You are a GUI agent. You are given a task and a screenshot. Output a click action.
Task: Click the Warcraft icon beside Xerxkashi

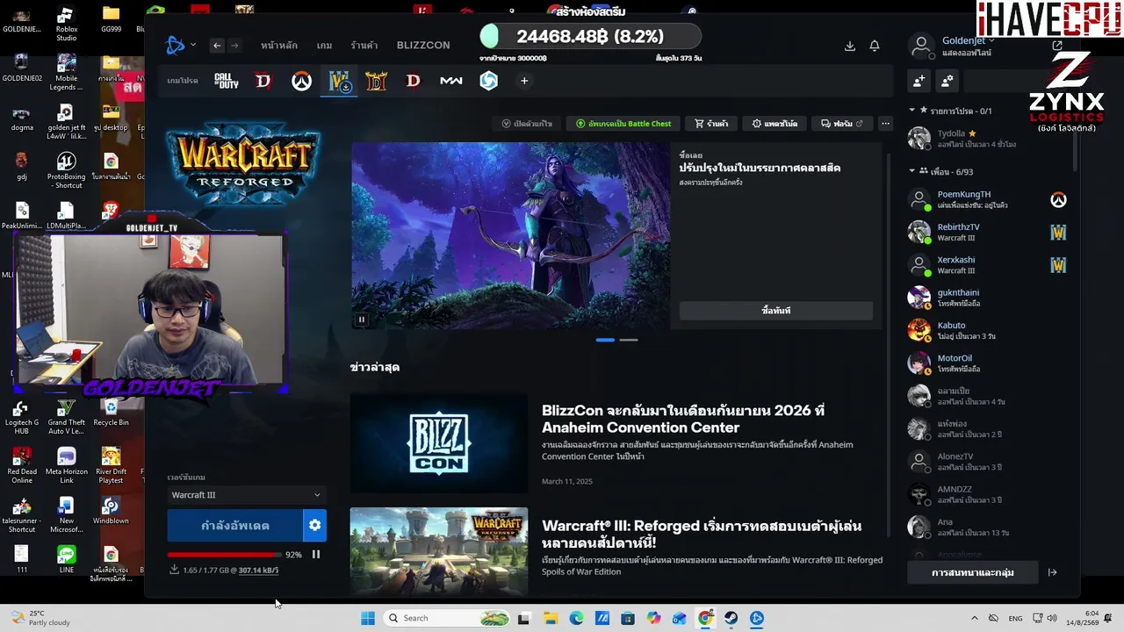tap(1058, 265)
